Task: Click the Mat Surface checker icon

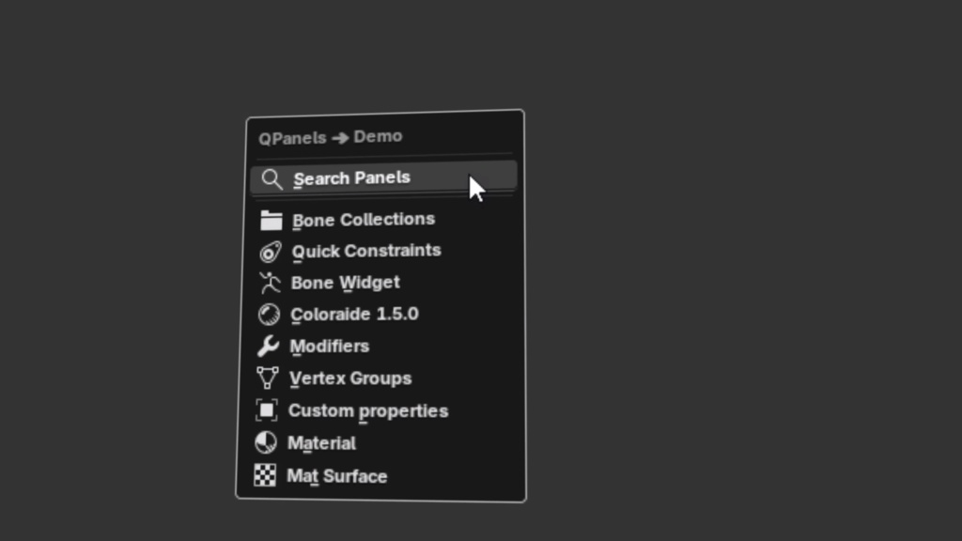Action: click(x=265, y=476)
